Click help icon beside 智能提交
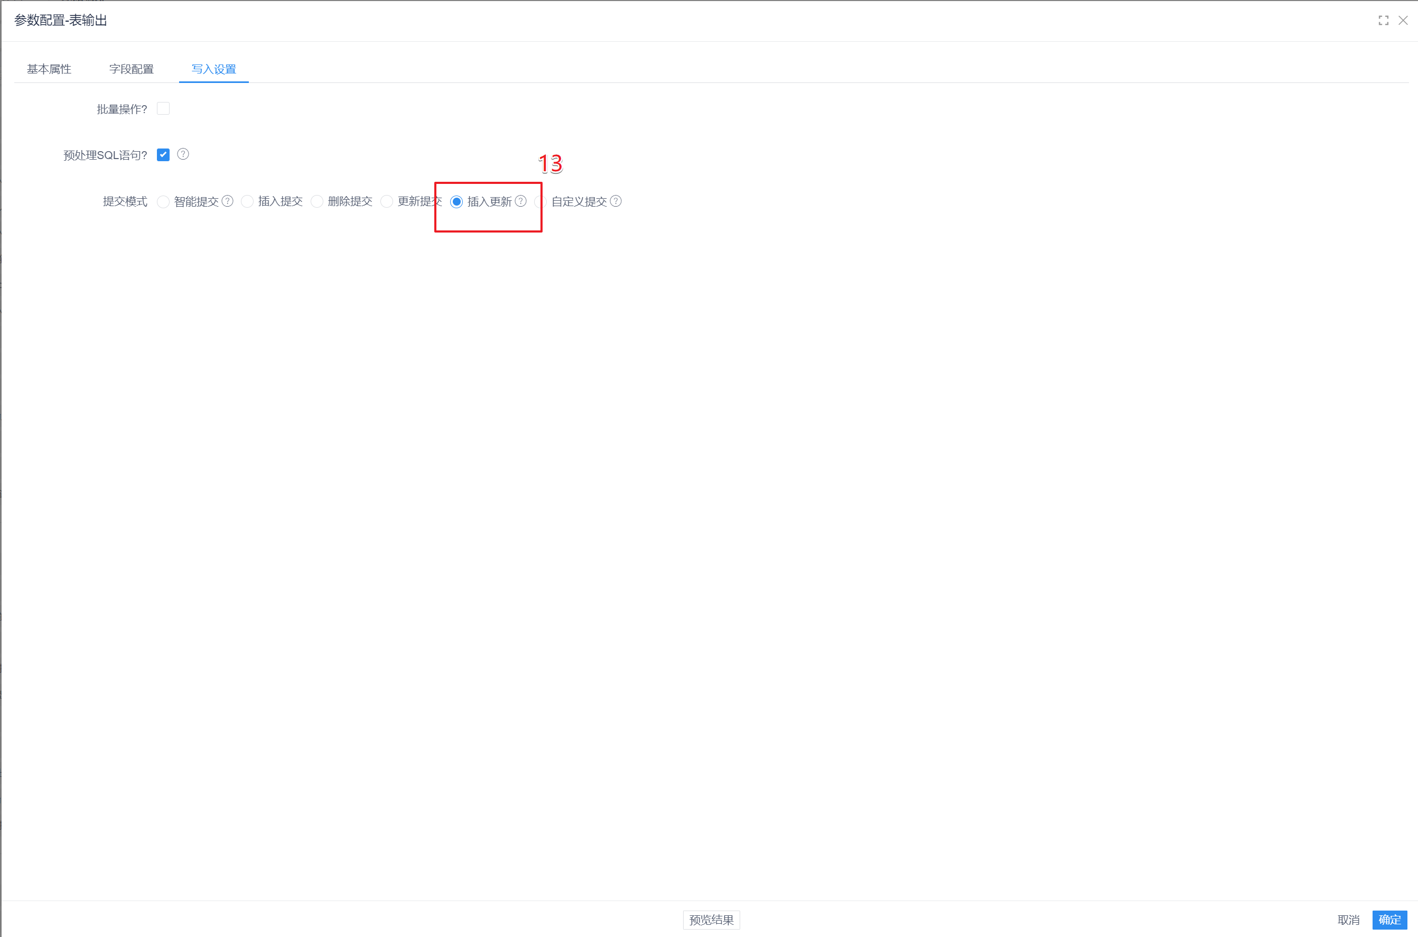The height and width of the screenshot is (937, 1418). 228,201
